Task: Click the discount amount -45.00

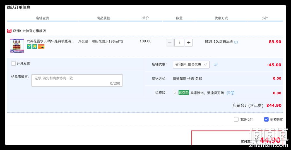Action: (x=274, y=65)
